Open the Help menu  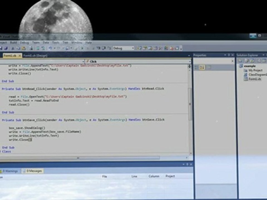(88, 42)
